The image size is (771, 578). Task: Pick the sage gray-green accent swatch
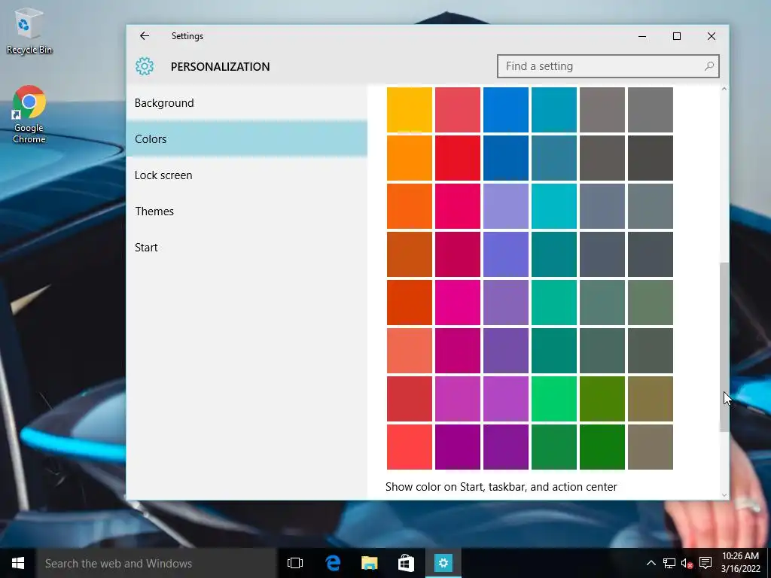tap(651, 303)
